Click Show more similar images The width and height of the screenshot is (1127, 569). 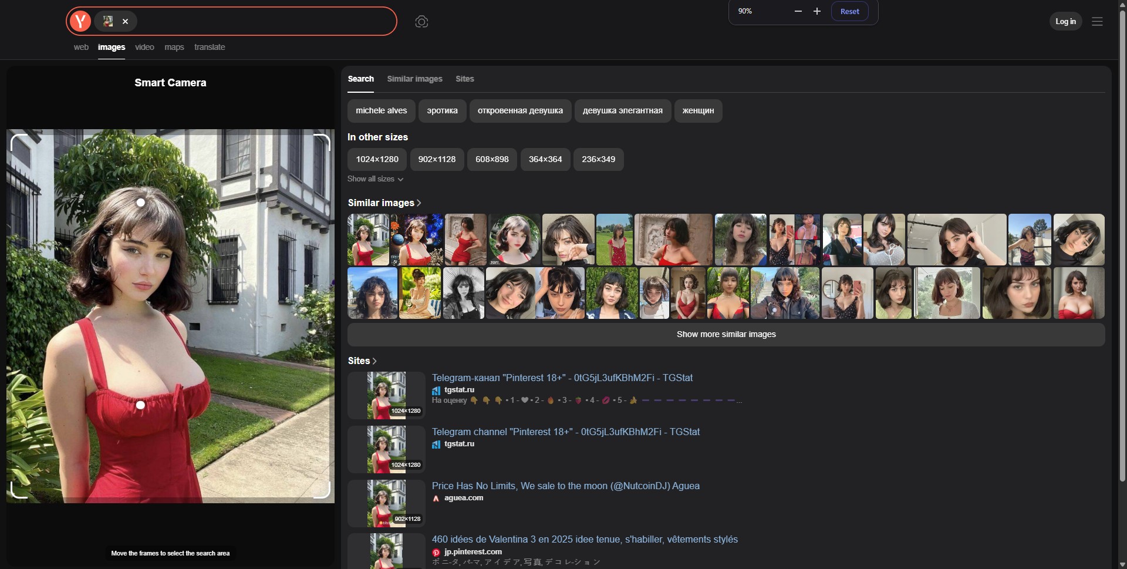point(726,334)
